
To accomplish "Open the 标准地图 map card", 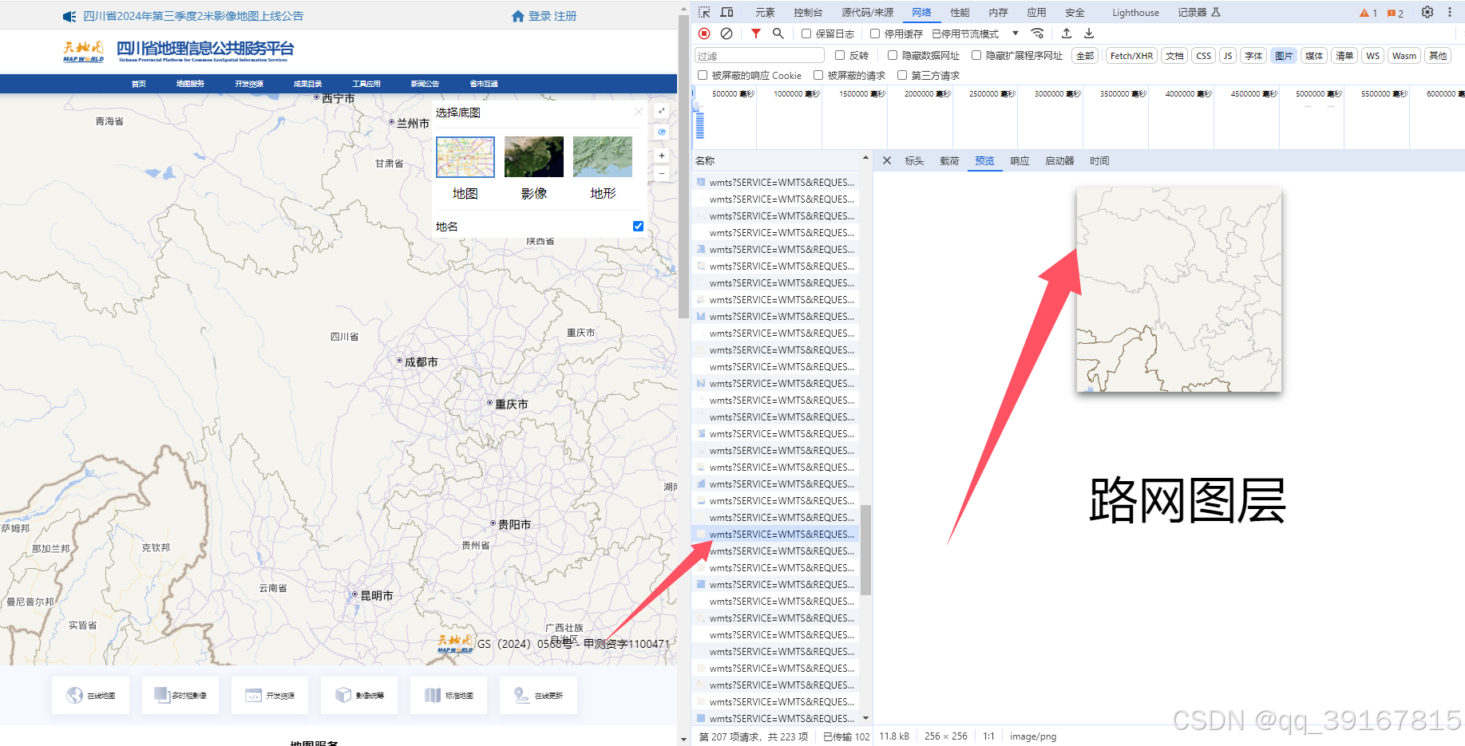I will click(x=449, y=695).
